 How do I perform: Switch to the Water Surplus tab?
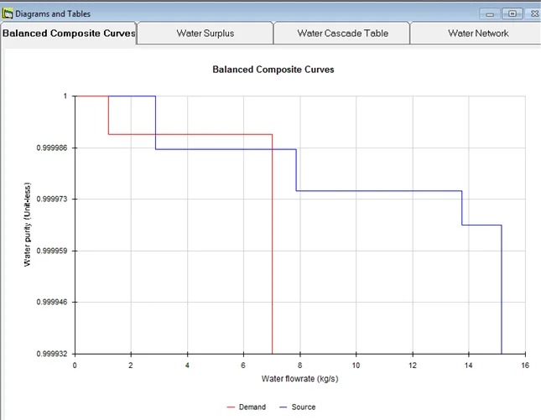(x=205, y=34)
